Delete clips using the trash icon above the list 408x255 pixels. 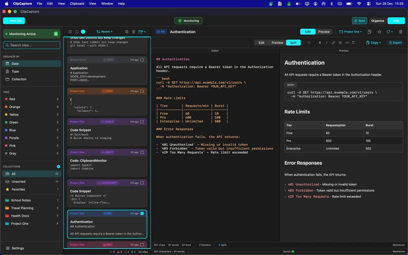[x=134, y=32]
